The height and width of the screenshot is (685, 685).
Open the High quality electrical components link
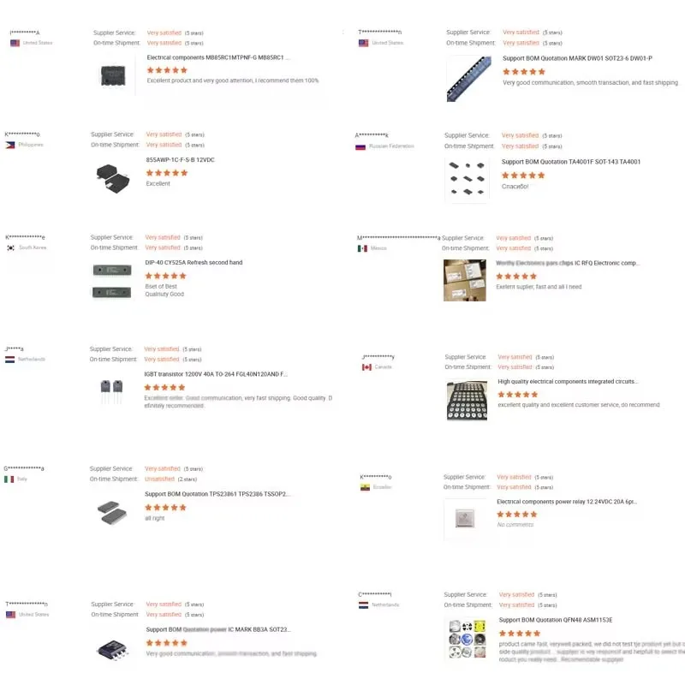(x=568, y=382)
